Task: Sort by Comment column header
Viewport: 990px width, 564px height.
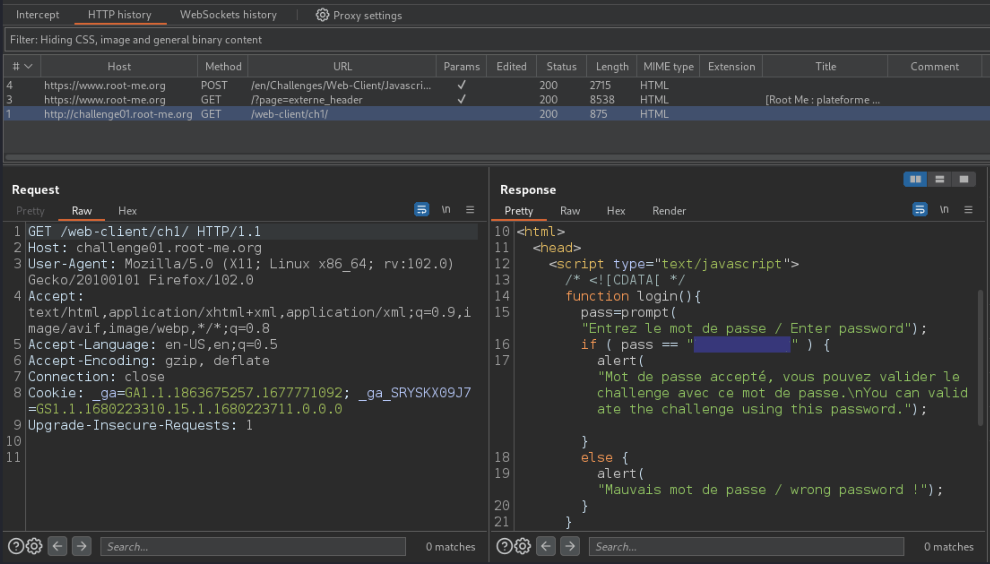Action: [935, 66]
